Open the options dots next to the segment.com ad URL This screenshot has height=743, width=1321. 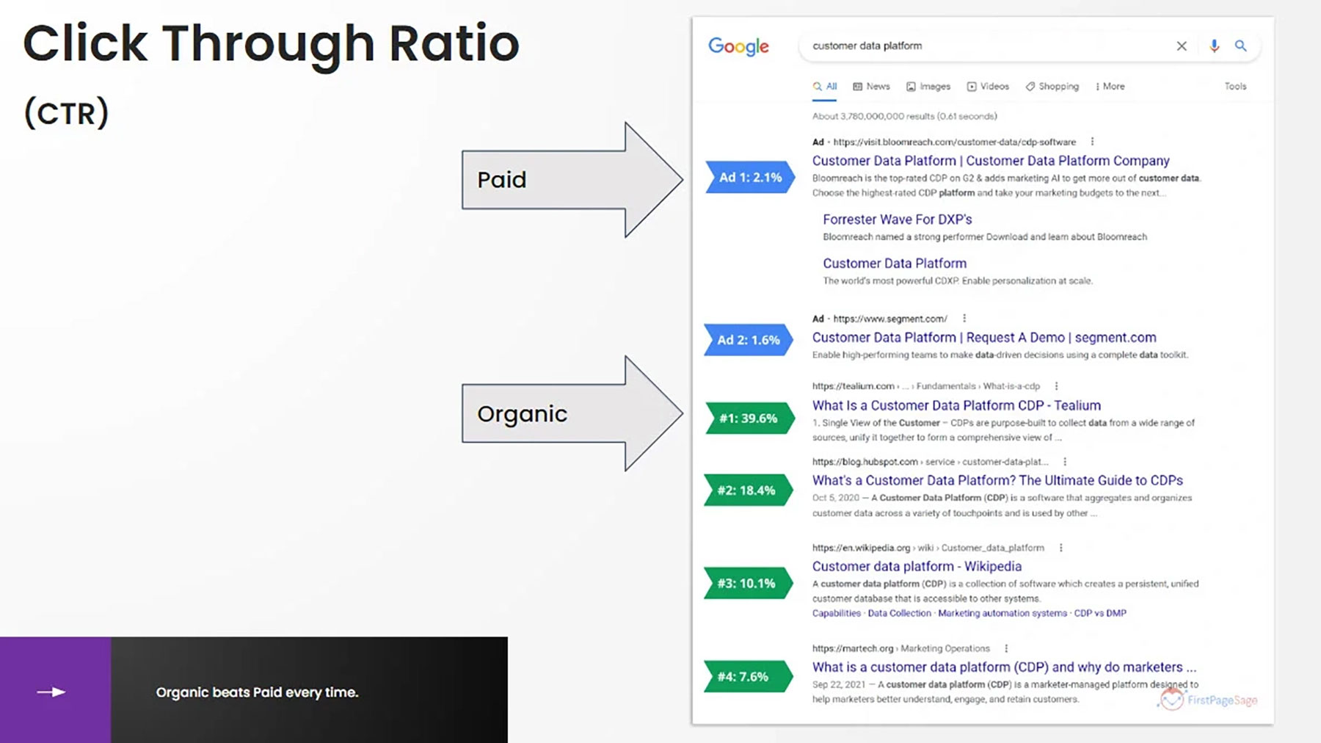[x=964, y=319]
